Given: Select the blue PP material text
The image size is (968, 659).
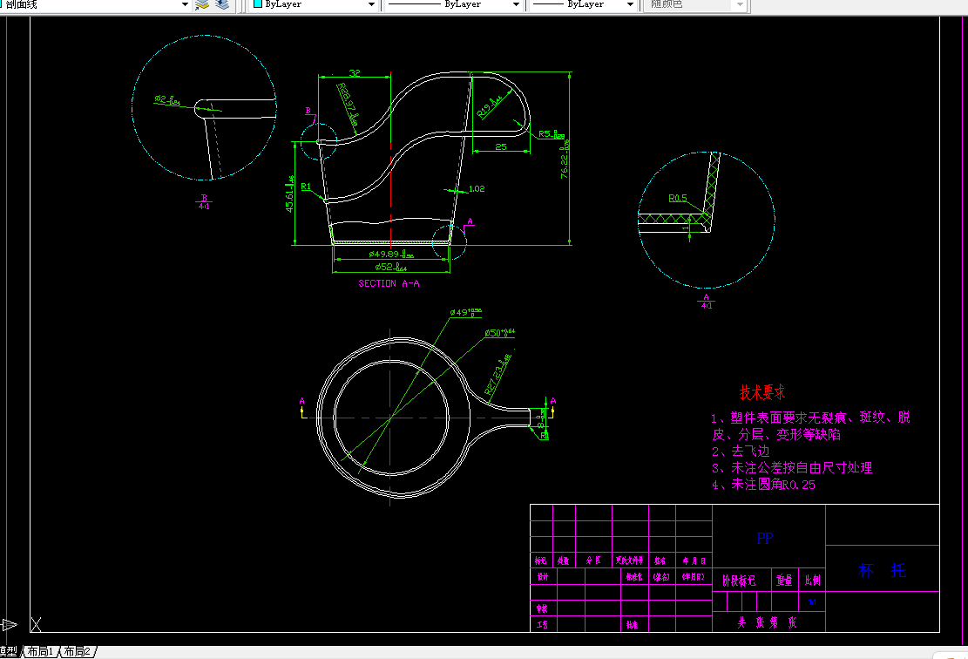Looking at the screenshot, I should click(x=764, y=539).
